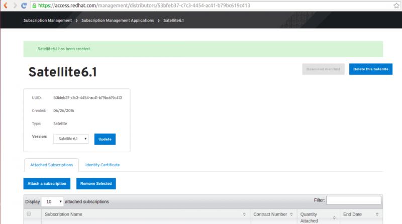Click the browser forward arrow
This screenshot has width=402, height=224.
[x=15, y=6]
